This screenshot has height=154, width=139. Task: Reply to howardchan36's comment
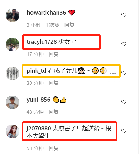(x=69, y=25)
